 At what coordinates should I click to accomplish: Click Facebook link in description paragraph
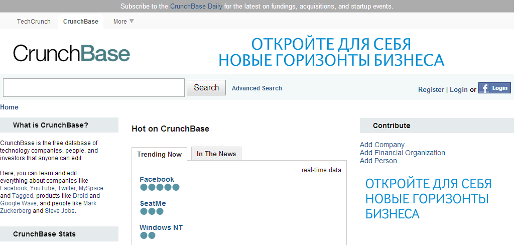(14, 188)
